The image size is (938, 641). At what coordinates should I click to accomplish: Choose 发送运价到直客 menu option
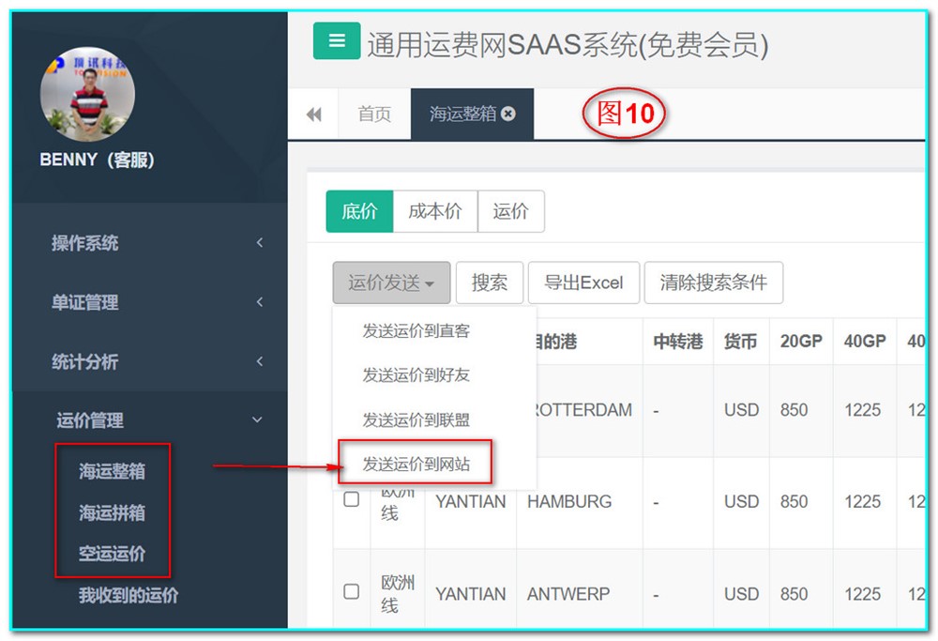(x=416, y=330)
